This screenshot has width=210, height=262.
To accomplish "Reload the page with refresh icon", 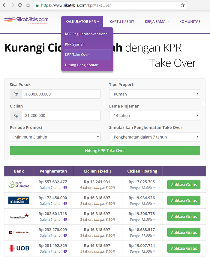I will coord(20,5).
